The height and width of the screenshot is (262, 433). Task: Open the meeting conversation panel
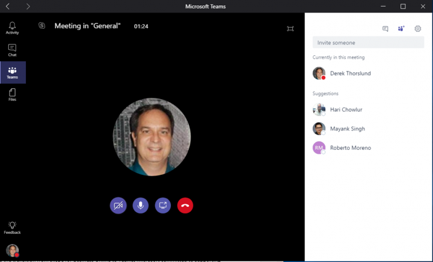click(x=385, y=28)
